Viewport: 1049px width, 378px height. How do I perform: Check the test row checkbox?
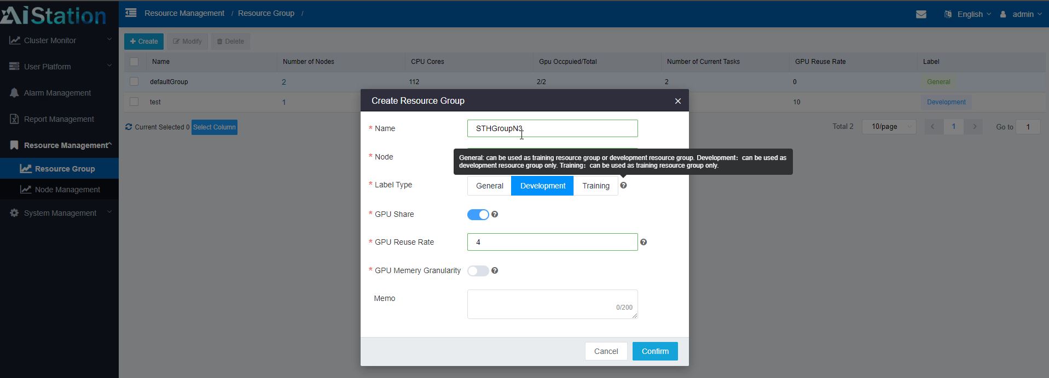[134, 102]
